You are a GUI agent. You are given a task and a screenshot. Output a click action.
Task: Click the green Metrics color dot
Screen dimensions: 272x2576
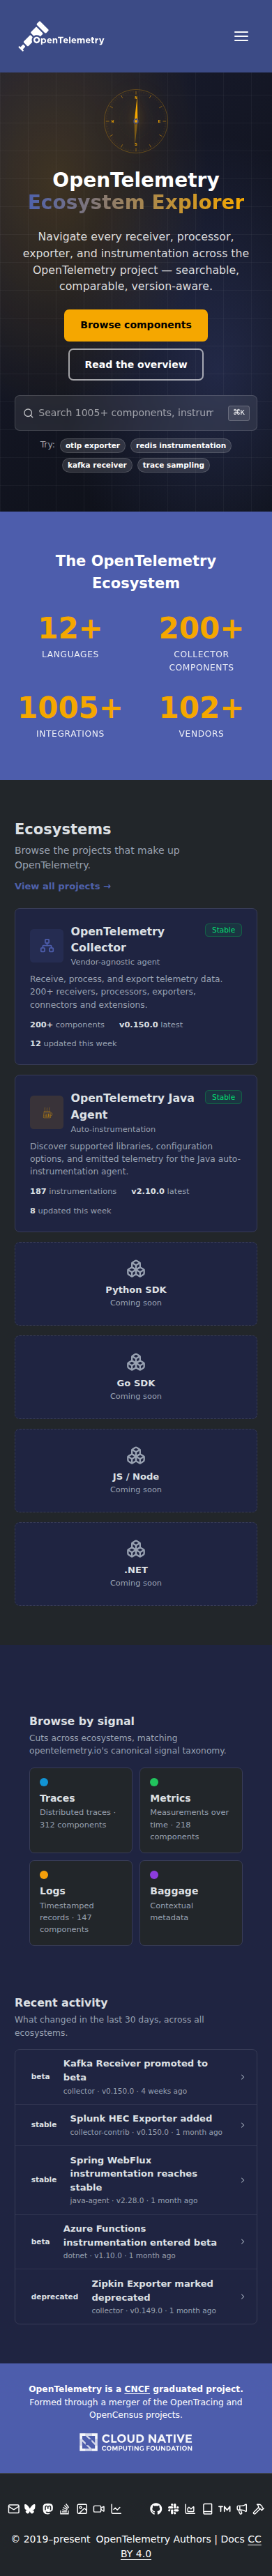coord(154,1782)
